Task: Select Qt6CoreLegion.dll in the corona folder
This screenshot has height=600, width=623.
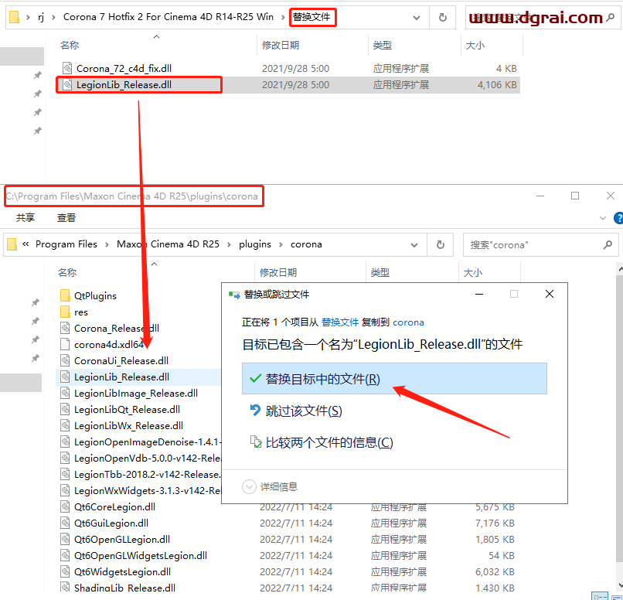Action: [x=114, y=507]
